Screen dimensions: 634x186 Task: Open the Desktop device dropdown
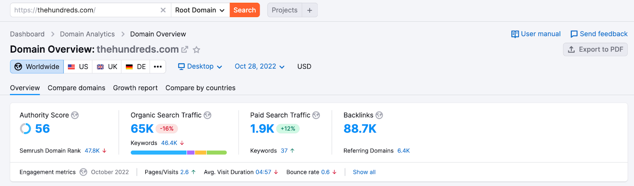200,66
